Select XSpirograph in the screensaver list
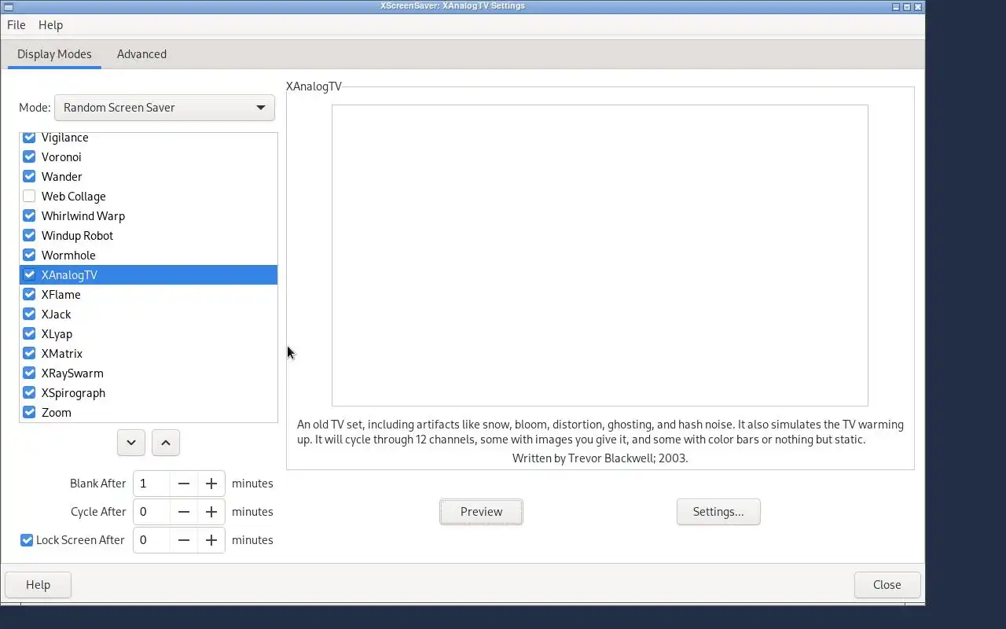This screenshot has height=629, width=1006. click(x=149, y=393)
